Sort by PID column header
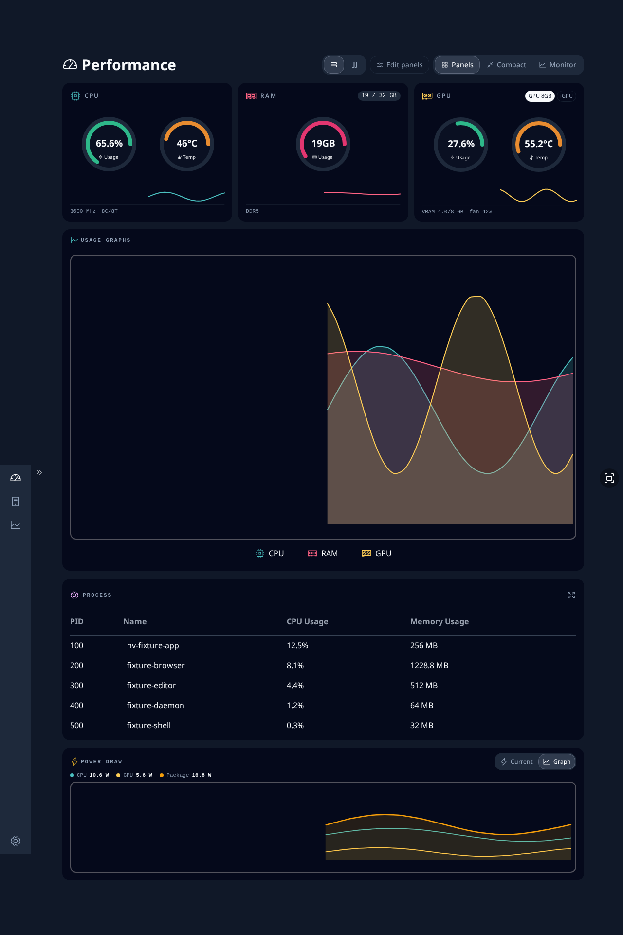The height and width of the screenshot is (935, 623). [77, 621]
